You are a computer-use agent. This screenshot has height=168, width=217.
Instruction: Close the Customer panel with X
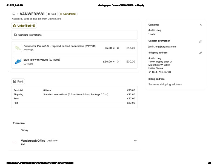point(201,25)
